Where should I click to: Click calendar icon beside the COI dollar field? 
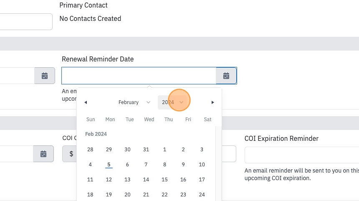pyautogui.click(x=43, y=154)
